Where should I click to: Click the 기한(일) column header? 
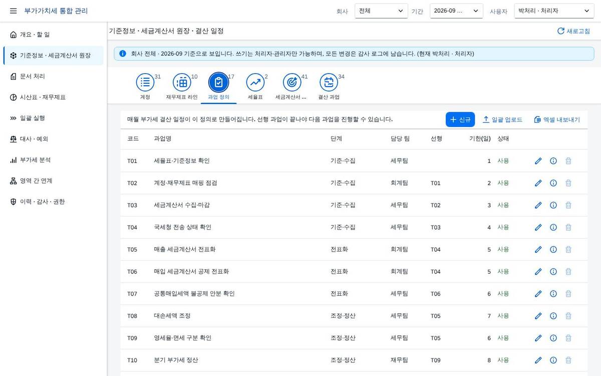pyautogui.click(x=480, y=138)
